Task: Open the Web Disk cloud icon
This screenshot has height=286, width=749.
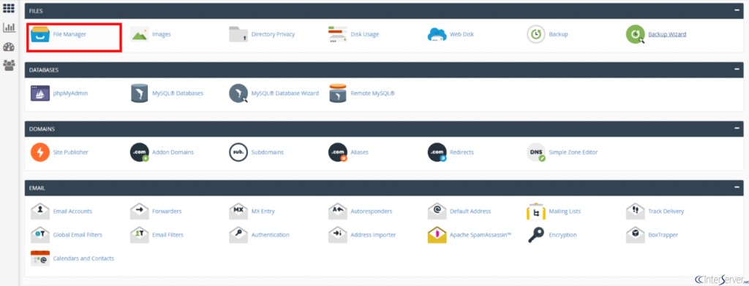Action: [437, 34]
